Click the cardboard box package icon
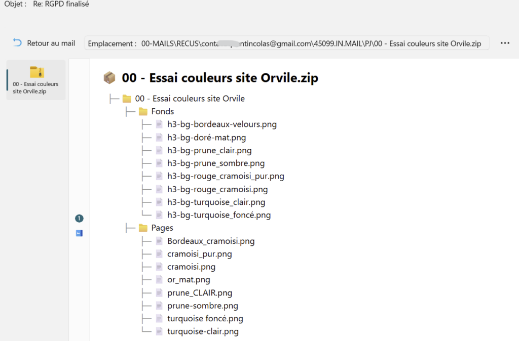519x341 pixels. tap(109, 78)
